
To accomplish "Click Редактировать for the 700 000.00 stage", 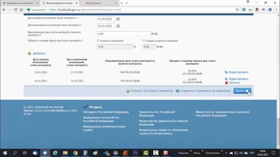I will pyautogui.click(x=238, y=79).
